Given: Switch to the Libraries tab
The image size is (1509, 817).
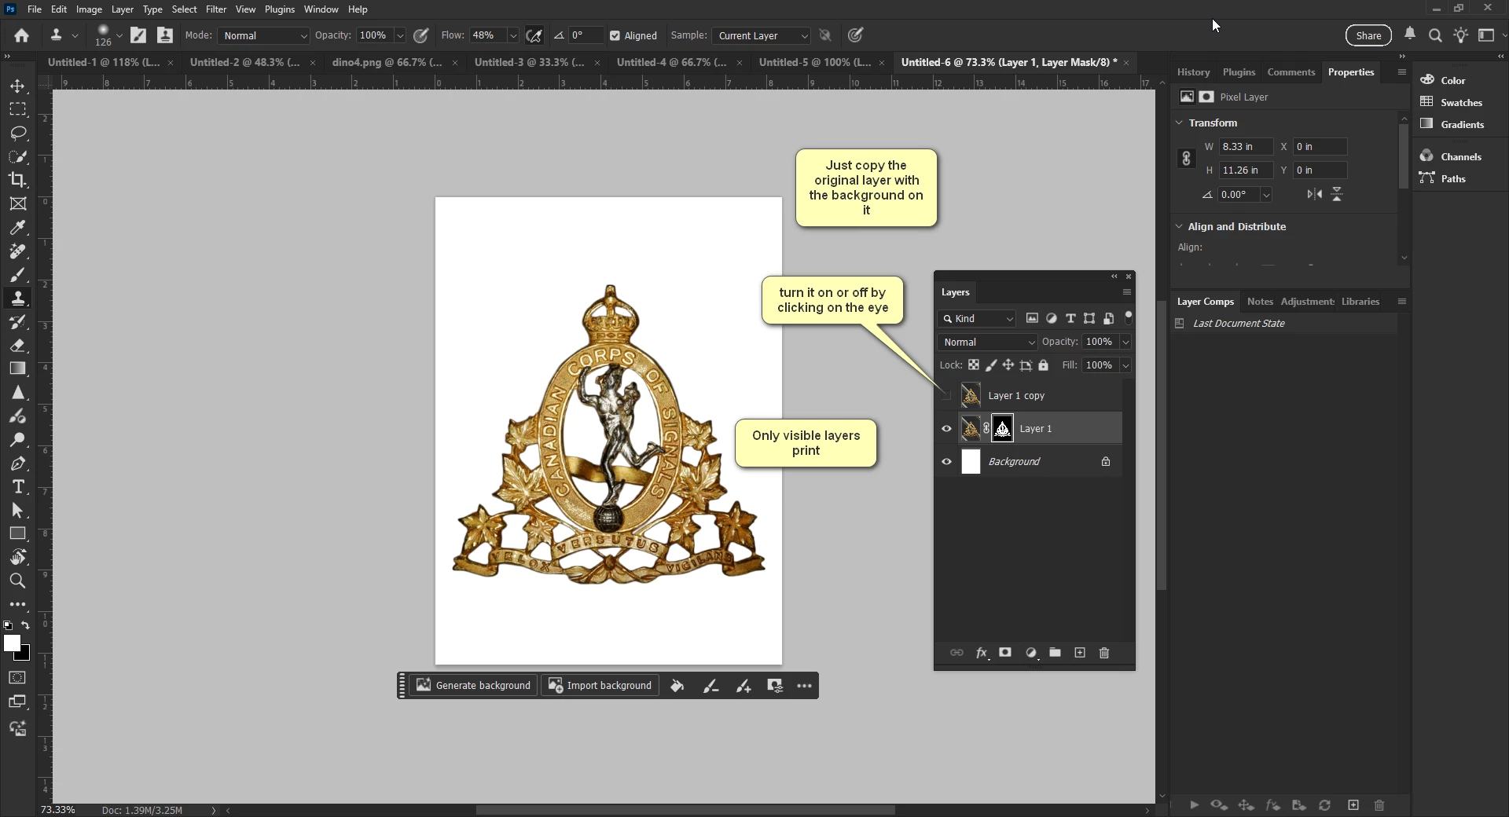Looking at the screenshot, I should [x=1360, y=301].
